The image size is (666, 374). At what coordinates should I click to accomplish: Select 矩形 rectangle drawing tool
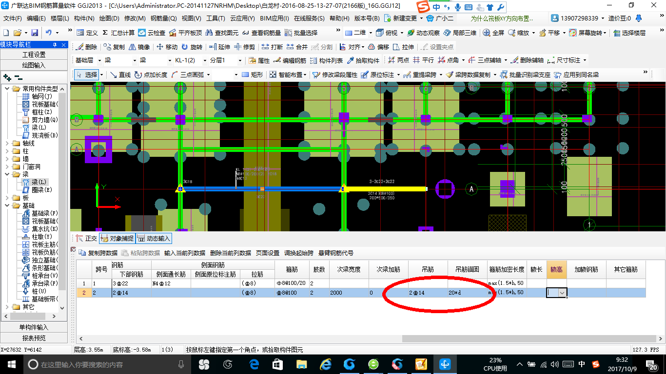tap(252, 75)
